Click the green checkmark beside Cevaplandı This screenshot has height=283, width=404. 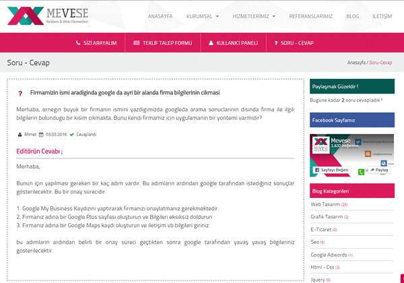tap(72, 135)
